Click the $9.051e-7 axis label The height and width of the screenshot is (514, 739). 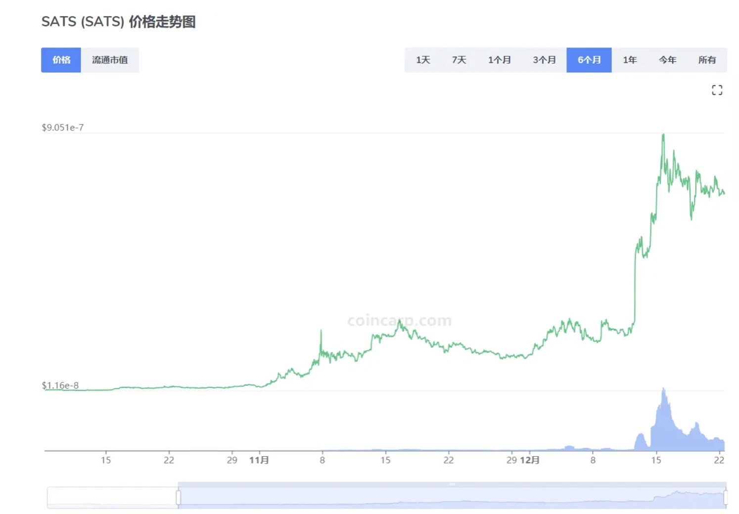tap(63, 128)
